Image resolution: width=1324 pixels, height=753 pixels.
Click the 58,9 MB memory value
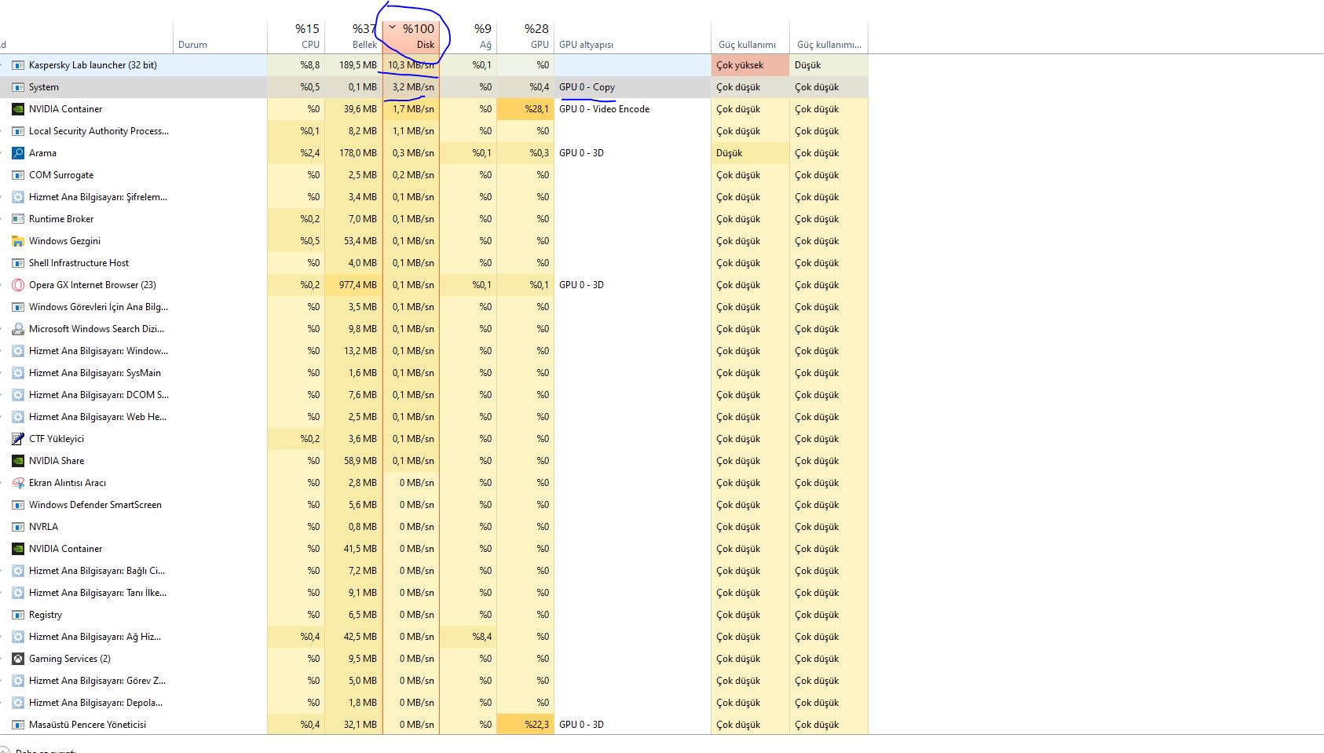[360, 461]
